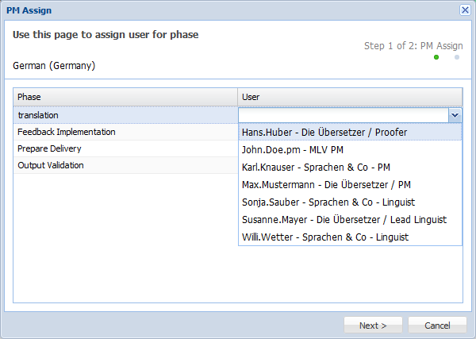Click the green step 1 indicator dot
Image resolution: width=476 pixels, height=339 pixels.
(436, 57)
